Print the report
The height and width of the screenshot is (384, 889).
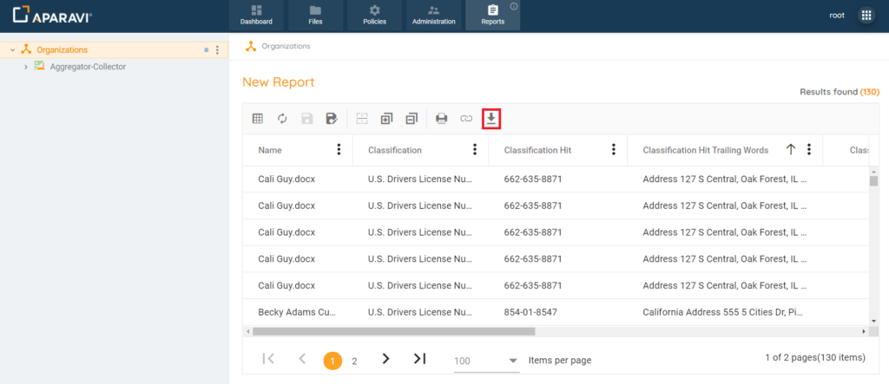pyautogui.click(x=442, y=119)
